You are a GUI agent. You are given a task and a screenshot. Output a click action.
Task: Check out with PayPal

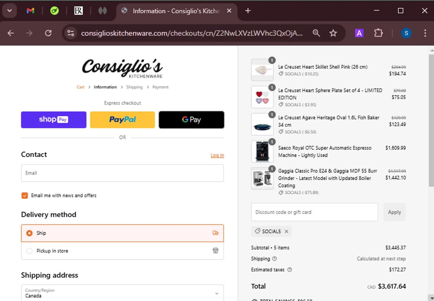pyautogui.click(x=122, y=120)
